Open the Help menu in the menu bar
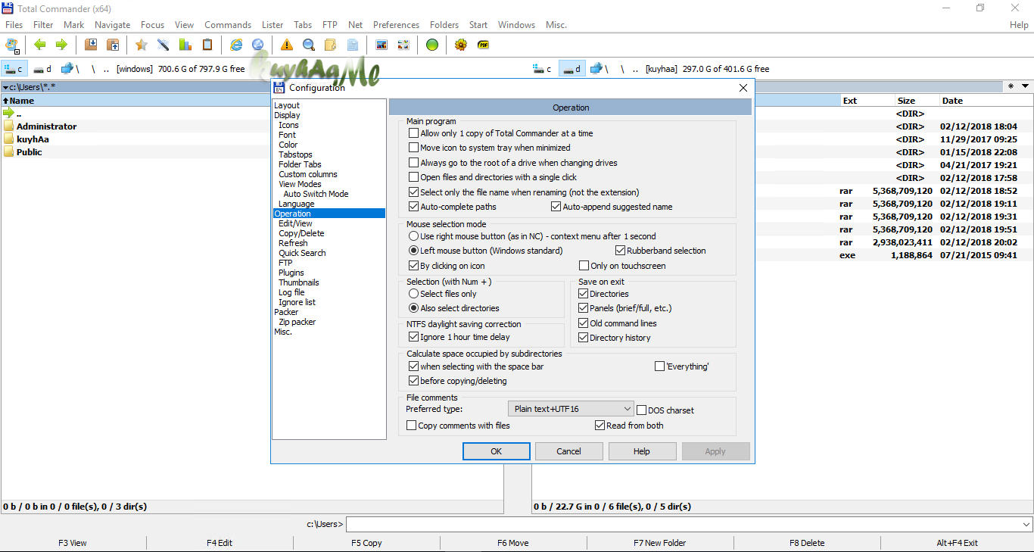The width and height of the screenshot is (1034, 552). coord(1019,25)
